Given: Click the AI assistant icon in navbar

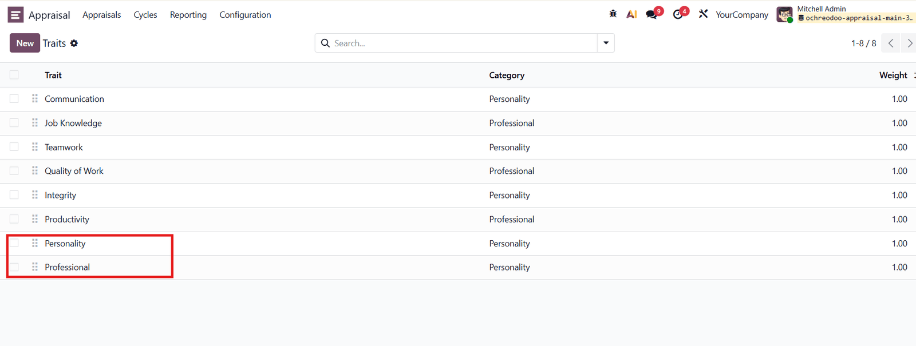Looking at the screenshot, I should pos(631,14).
